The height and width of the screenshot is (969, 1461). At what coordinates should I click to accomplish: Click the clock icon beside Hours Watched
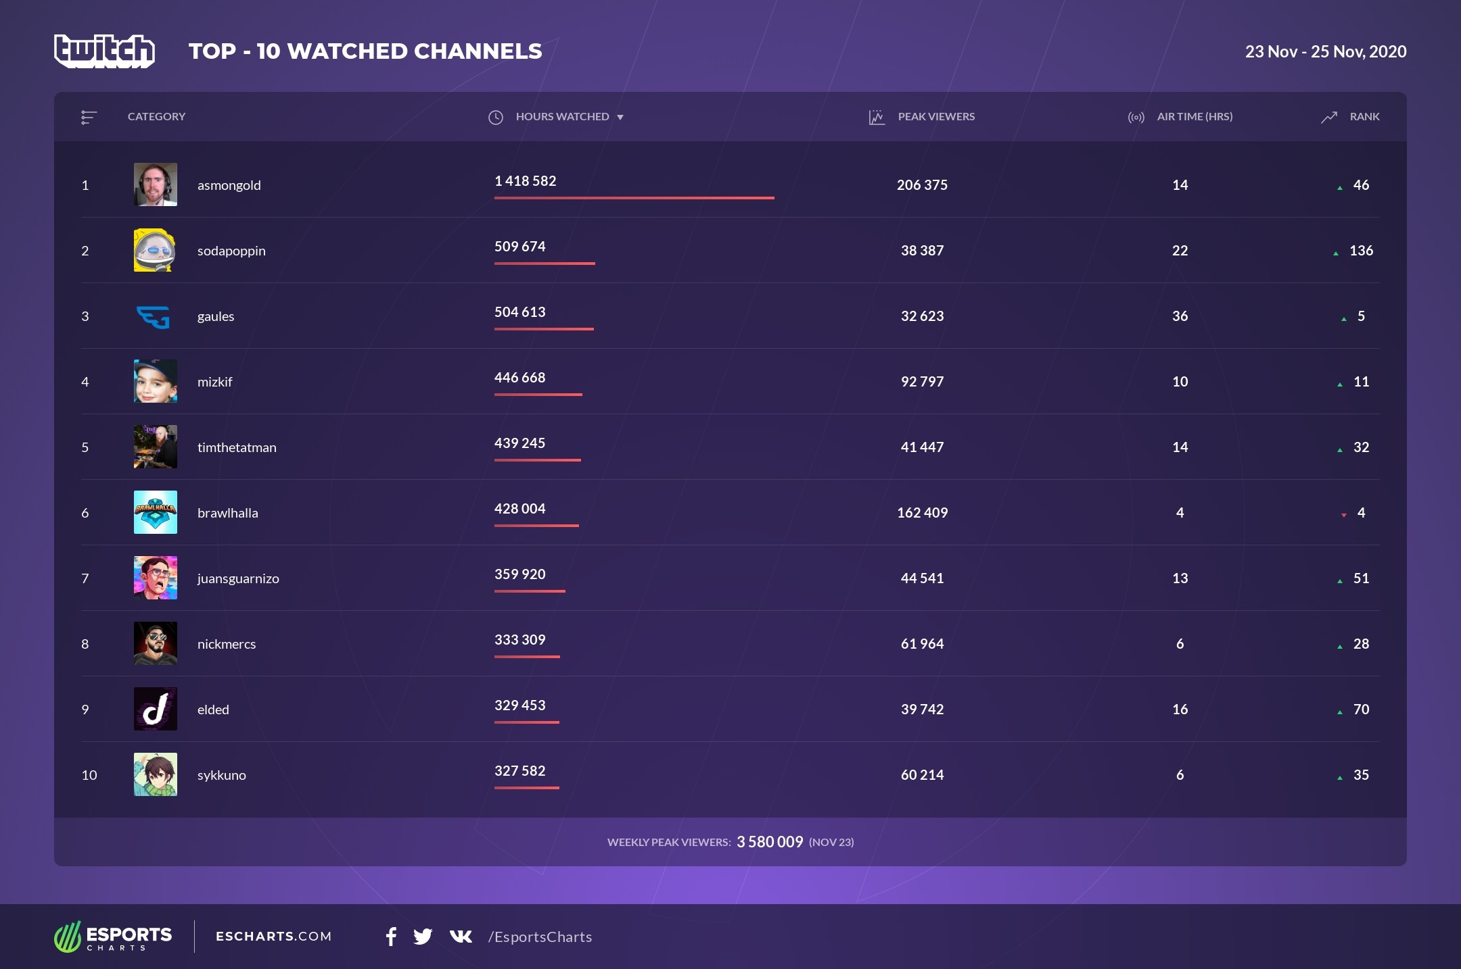(496, 117)
